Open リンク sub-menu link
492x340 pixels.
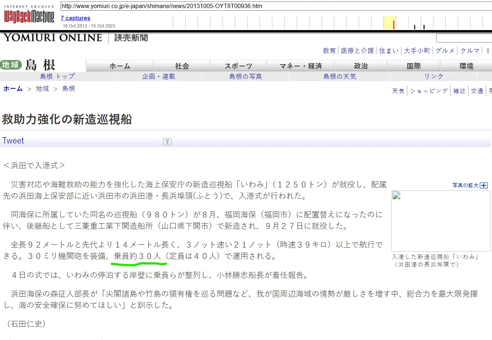[434, 76]
